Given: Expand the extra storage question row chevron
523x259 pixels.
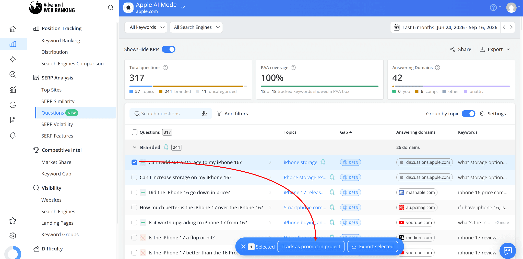Looking at the screenshot, I should (270, 162).
